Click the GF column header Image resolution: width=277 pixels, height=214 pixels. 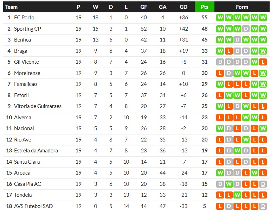(144, 7)
